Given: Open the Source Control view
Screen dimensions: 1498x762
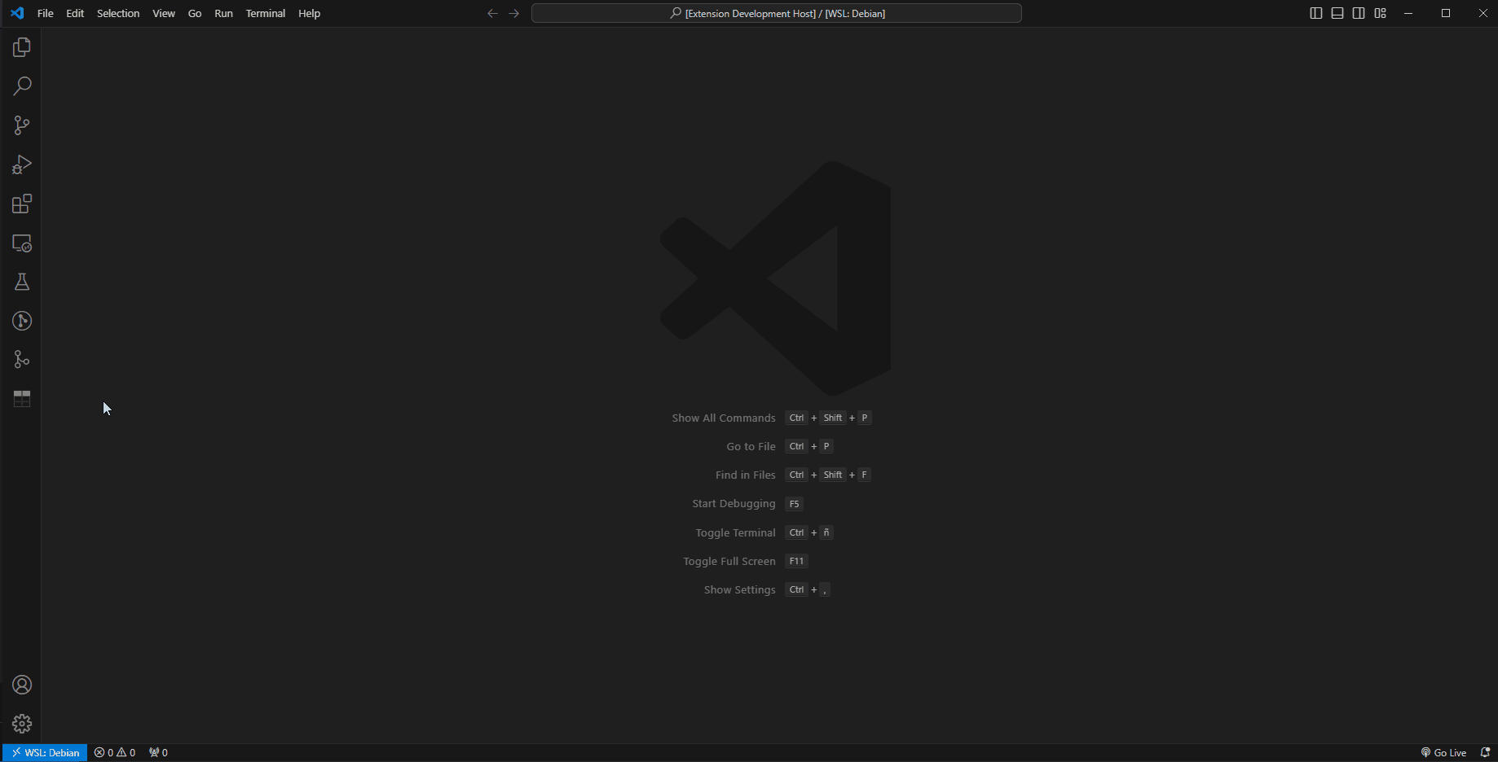Looking at the screenshot, I should pyautogui.click(x=22, y=125).
